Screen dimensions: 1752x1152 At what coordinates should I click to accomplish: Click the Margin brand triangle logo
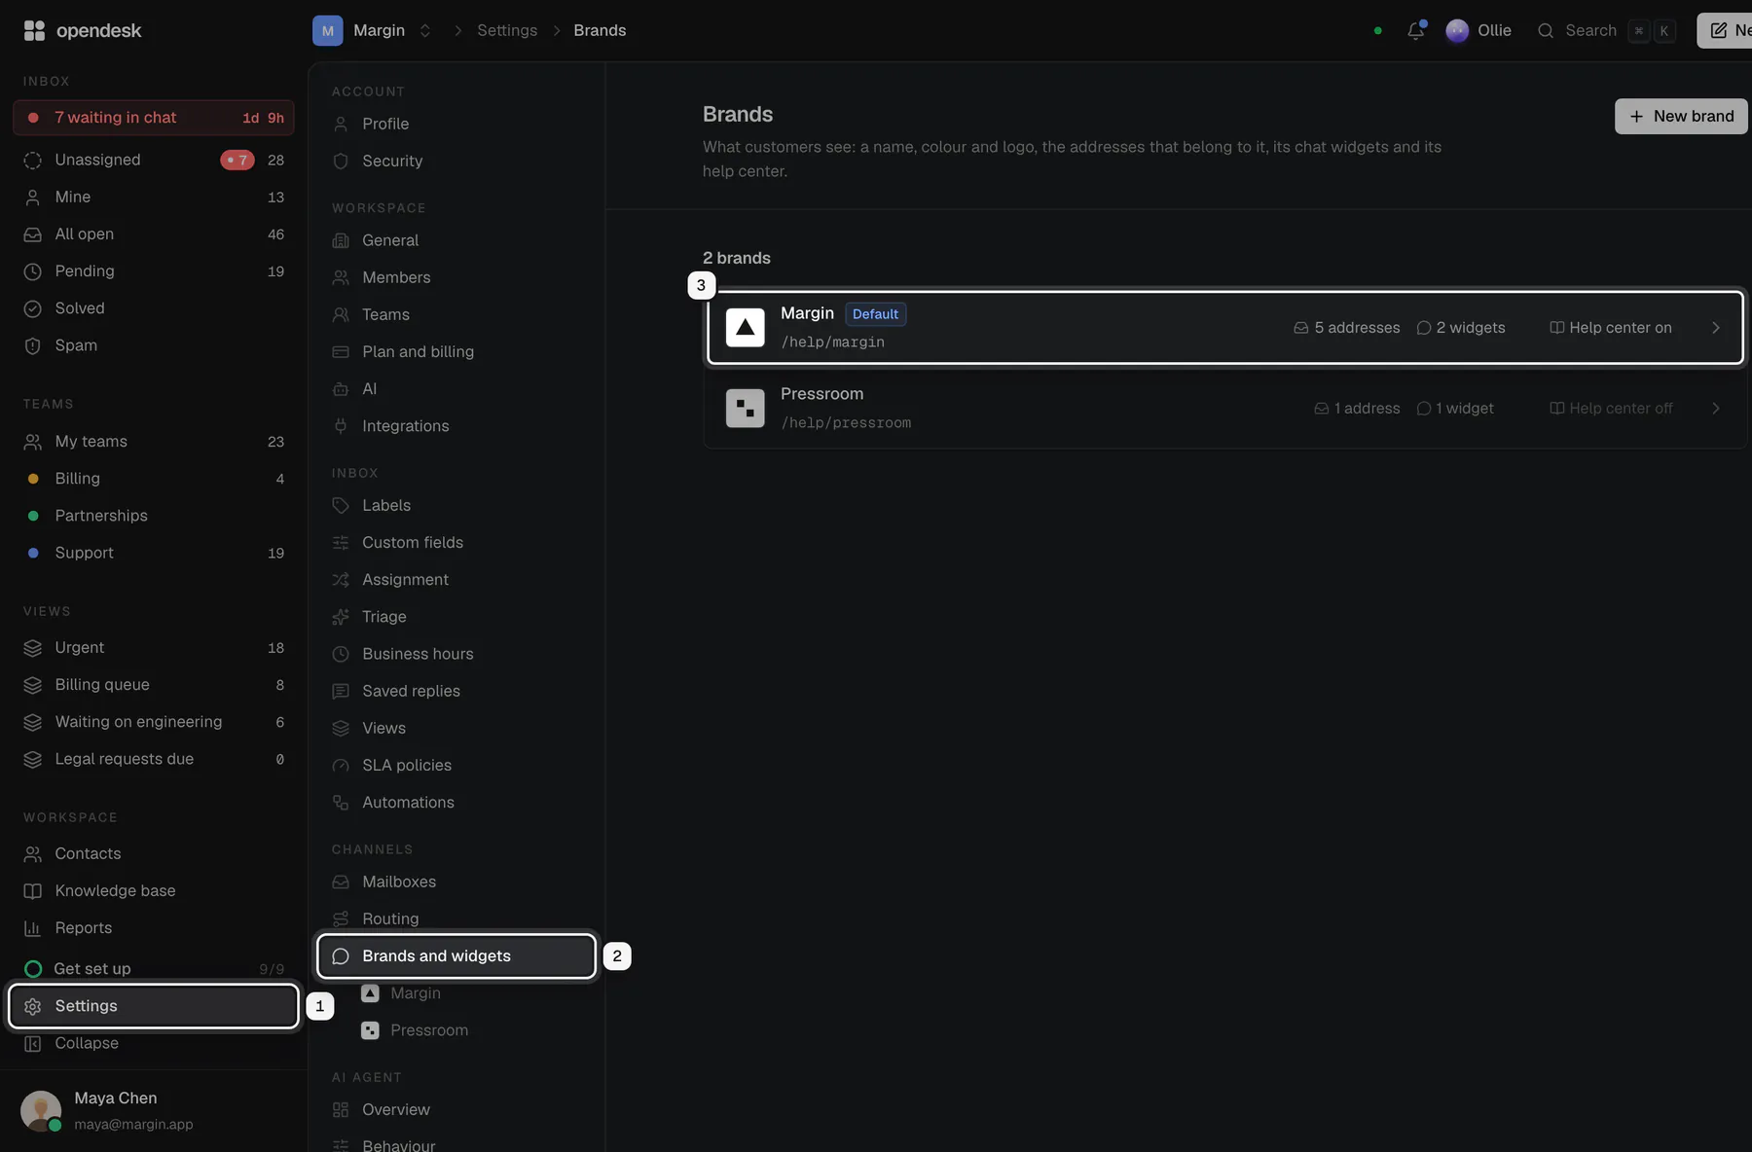click(x=745, y=328)
